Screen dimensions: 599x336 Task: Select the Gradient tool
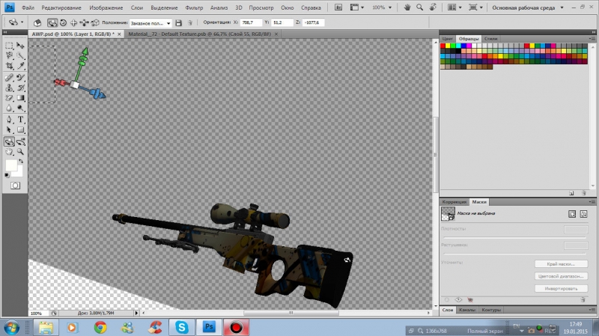tap(21, 98)
